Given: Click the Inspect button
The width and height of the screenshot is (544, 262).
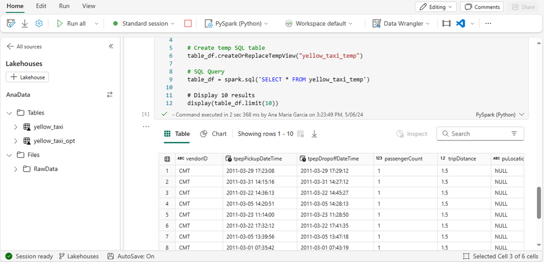Looking at the screenshot, I should [412, 133].
